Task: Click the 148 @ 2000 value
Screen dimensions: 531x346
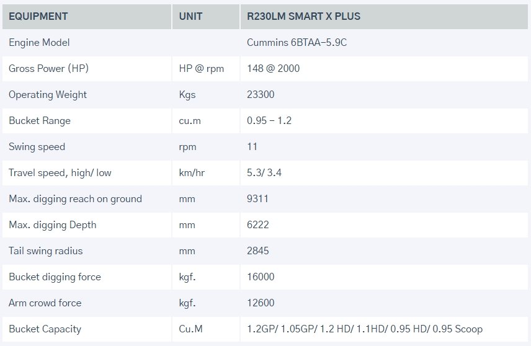Action: pos(273,69)
